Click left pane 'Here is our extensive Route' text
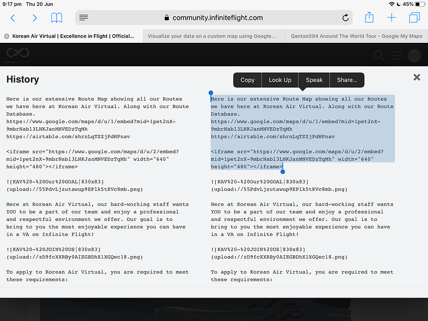This screenshot has width=428, height=321. pos(97,106)
